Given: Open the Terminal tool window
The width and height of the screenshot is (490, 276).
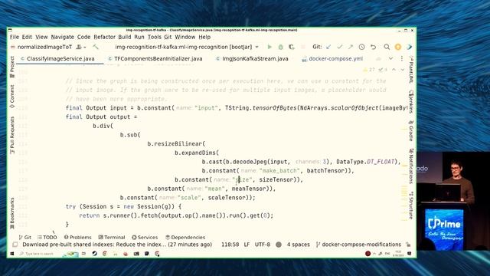Looking at the screenshot, I should [x=112, y=237].
